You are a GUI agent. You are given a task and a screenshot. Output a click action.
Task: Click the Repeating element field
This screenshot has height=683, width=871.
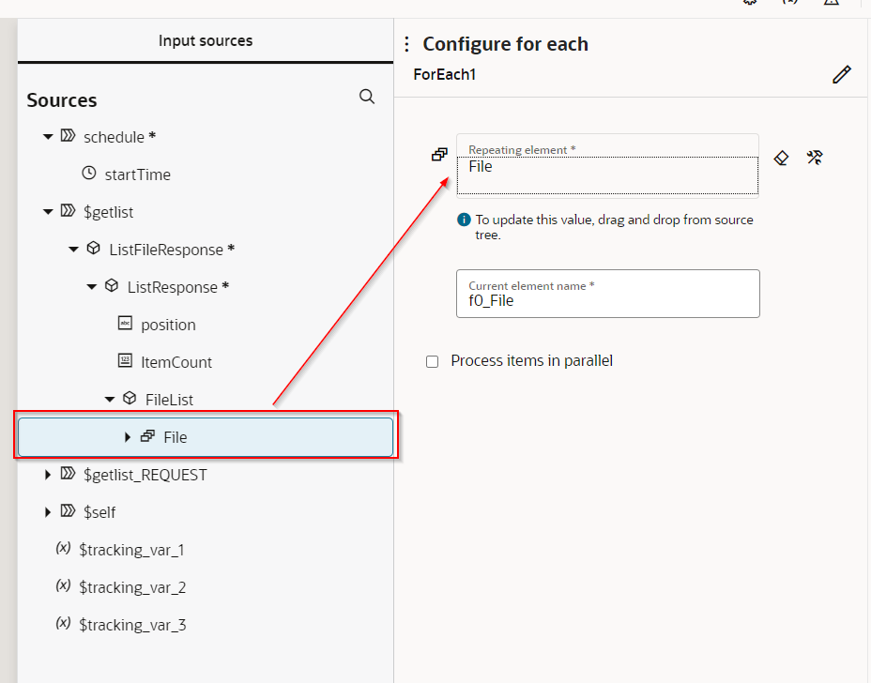tap(607, 166)
